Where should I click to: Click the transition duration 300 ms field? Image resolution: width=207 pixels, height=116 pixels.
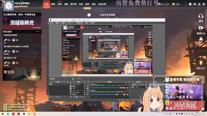click(140, 87)
